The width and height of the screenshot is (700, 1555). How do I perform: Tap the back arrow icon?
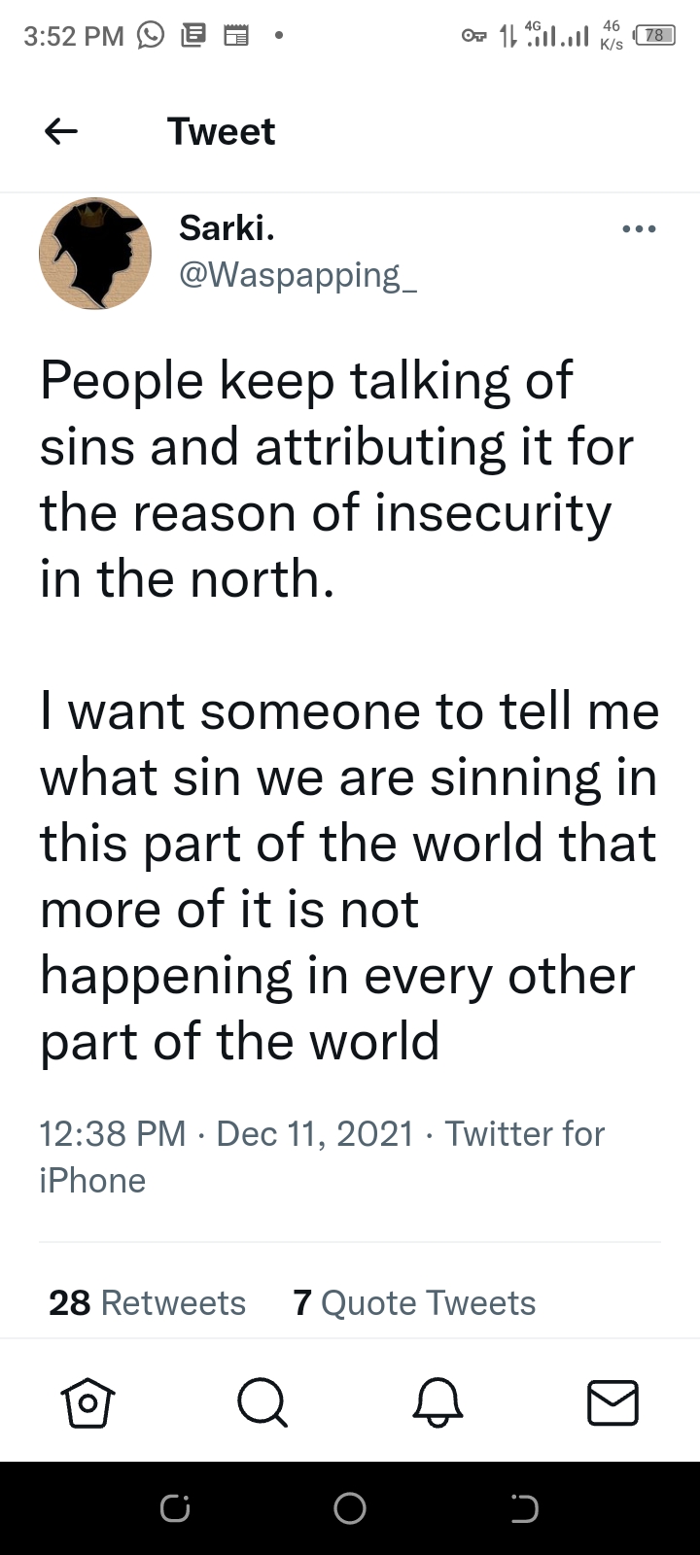(x=61, y=131)
